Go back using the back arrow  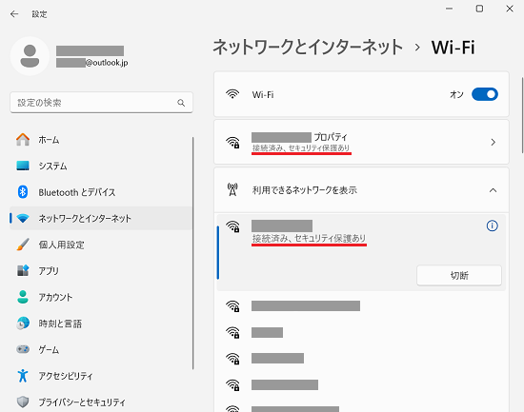(14, 14)
